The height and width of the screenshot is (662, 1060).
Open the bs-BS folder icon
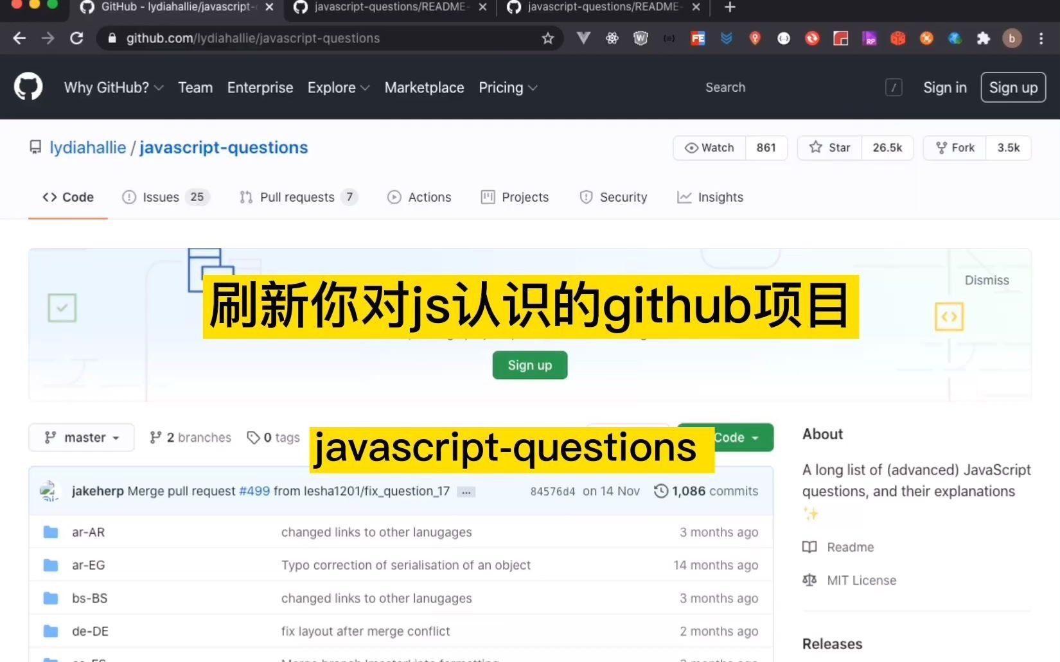pyautogui.click(x=51, y=598)
